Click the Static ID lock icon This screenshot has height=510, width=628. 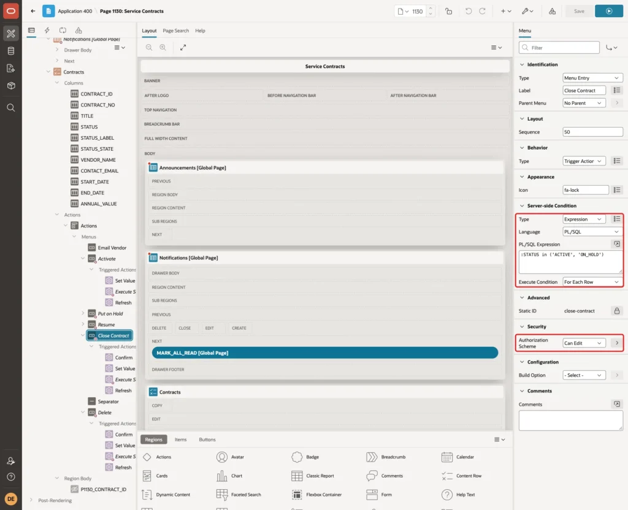617,311
